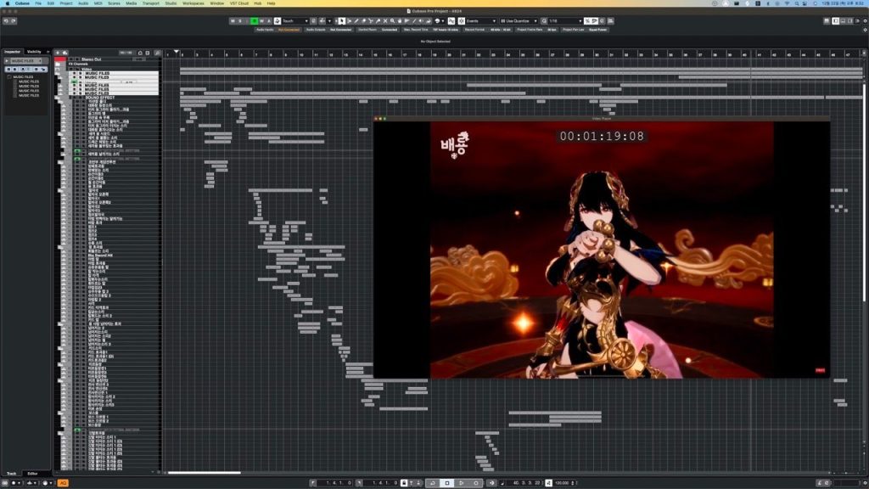Toggle the Snap icon in toolbar
The width and height of the screenshot is (869, 489).
click(x=451, y=21)
